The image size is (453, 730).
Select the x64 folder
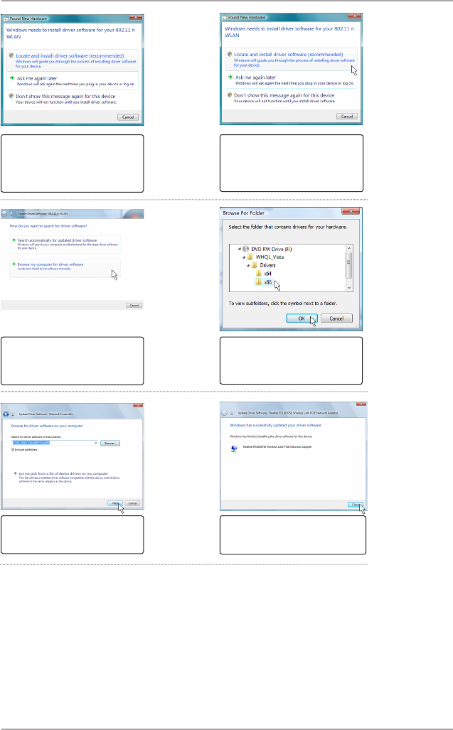click(x=267, y=274)
